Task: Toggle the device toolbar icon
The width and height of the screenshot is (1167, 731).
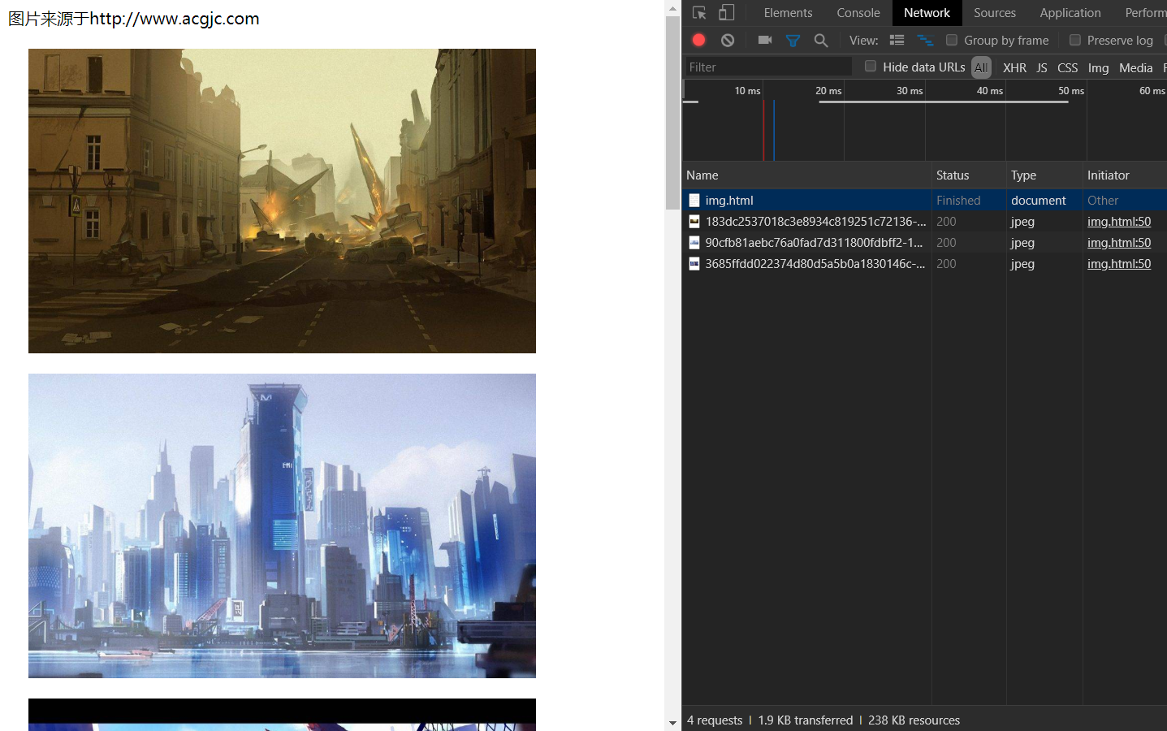Action: 727,13
